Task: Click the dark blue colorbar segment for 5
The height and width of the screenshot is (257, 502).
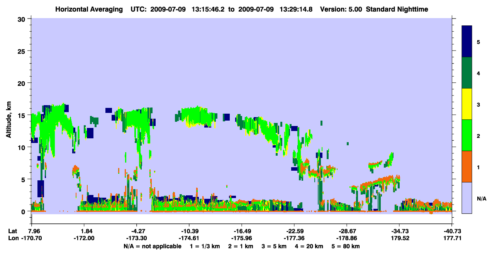Action: click(467, 41)
